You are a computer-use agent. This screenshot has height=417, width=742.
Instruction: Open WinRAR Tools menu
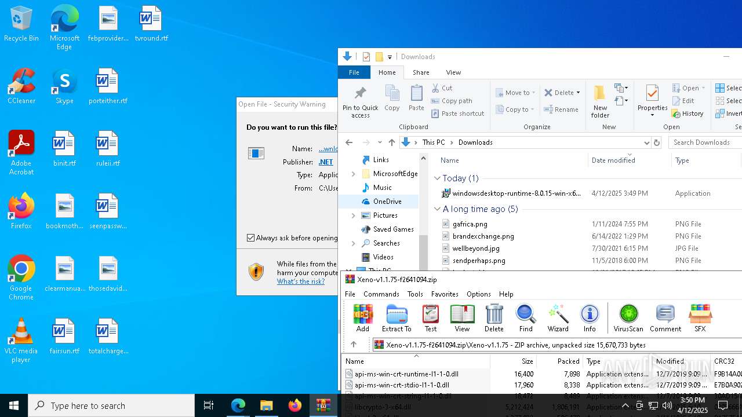coord(415,294)
